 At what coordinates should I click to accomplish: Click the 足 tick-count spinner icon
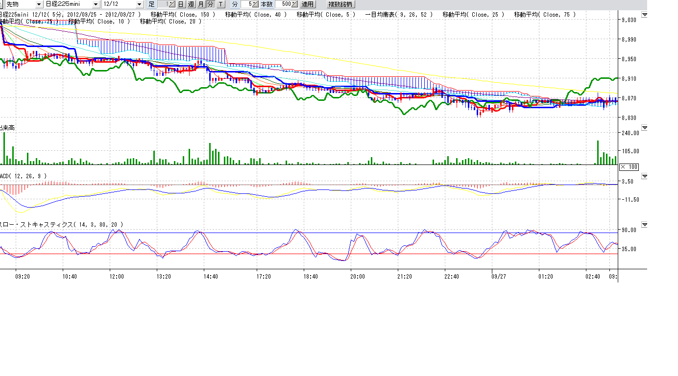172,4
